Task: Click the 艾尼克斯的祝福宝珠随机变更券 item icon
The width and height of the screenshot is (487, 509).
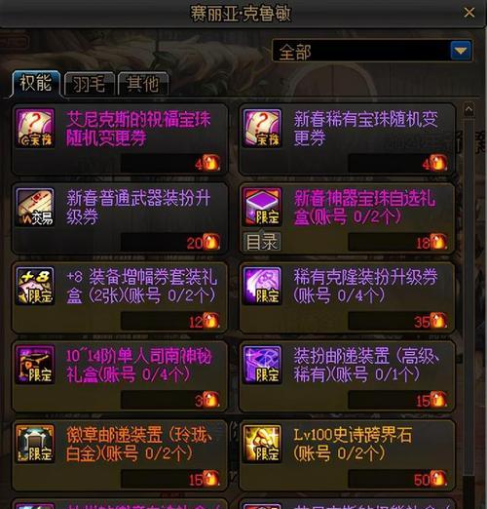Action: pyautogui.click(x=35, y=129)
